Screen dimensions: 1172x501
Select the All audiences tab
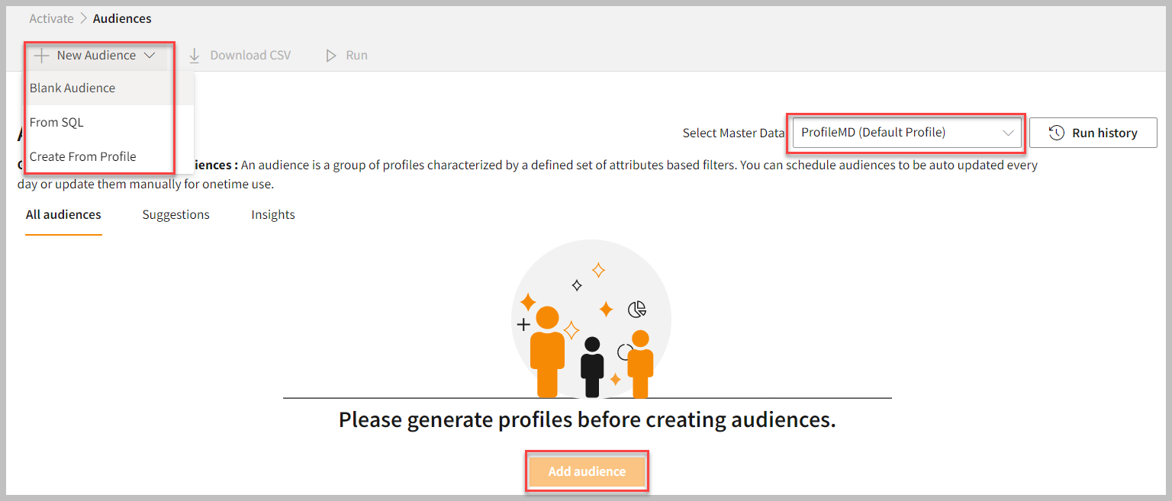(x=63, y=215)
